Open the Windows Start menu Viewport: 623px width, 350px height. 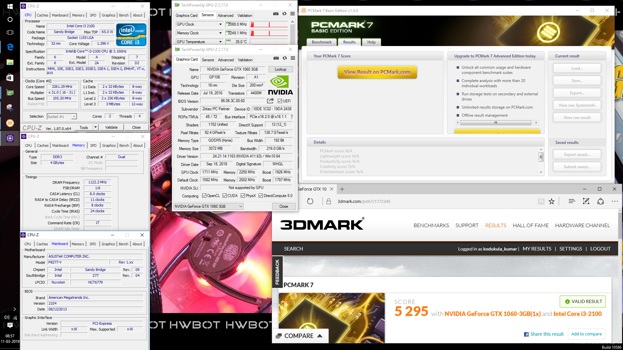pos(10,6)
